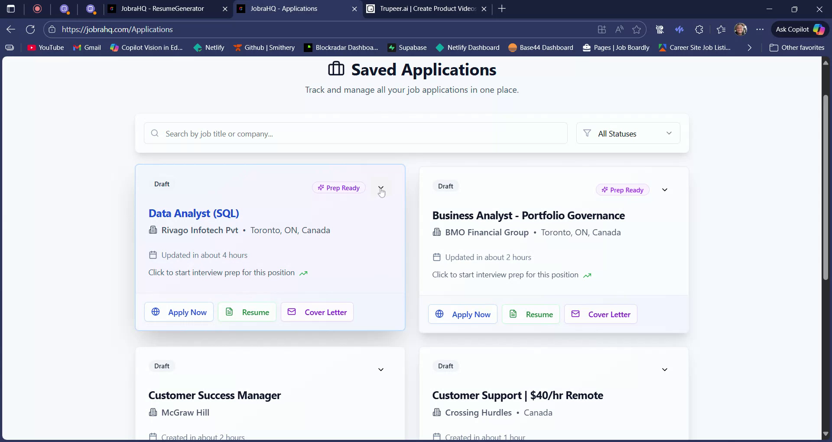Toggle read aloud in the address bar
This screenshot has height=442, width=832.
(x=619, y=29)
